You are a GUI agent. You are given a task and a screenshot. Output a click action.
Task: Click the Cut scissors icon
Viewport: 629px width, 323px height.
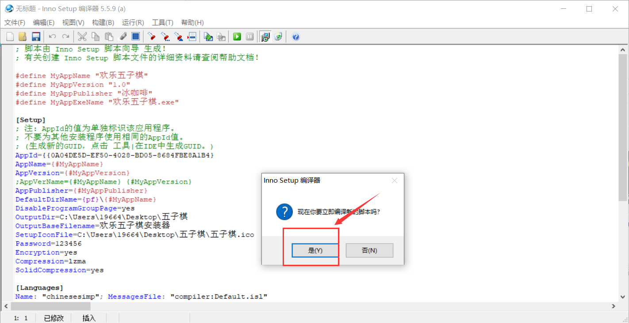pos(82,37)
